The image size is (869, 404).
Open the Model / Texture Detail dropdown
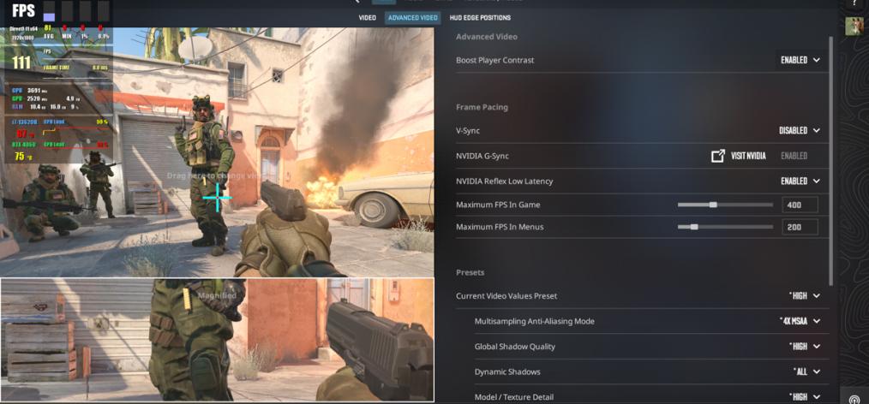coord(804,397)
